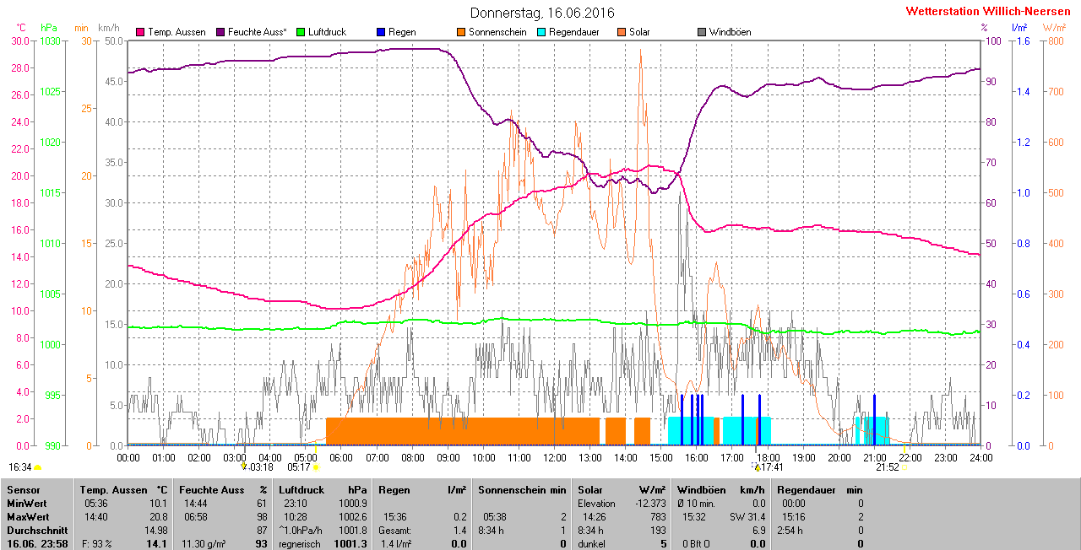Click the solar elevation value -12.373
1081x550 pixels.
652,504
